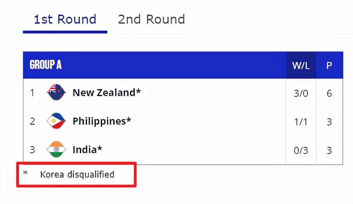
Task: Click New Zealand's 3/0 record
Action: (301, 93)
